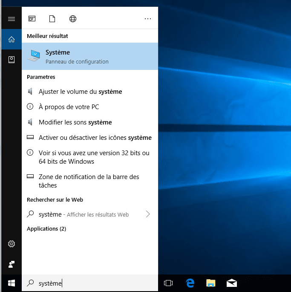Click the Système computer icon

[34, 56]
